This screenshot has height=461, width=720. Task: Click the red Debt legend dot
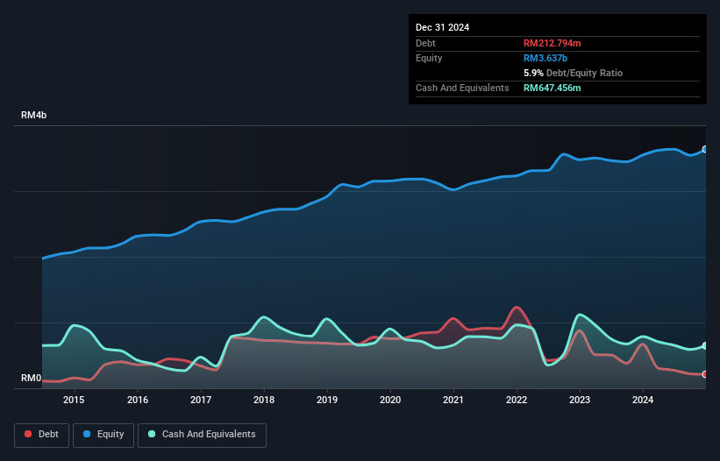pyautogui.click(x=28, y=434)
